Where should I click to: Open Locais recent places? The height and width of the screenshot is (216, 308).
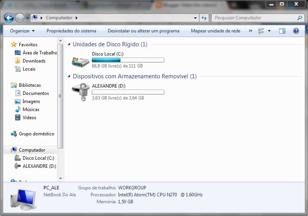[29, 69]
